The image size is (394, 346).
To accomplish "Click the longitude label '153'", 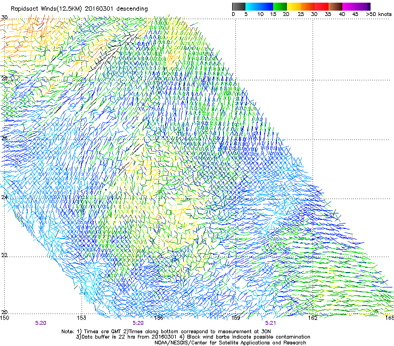I will 81,318.
